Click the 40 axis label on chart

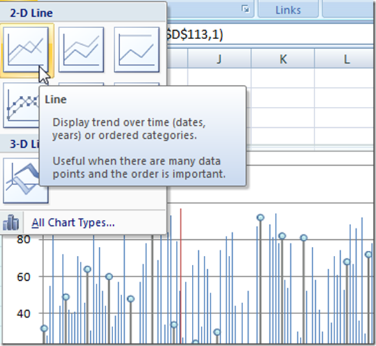click(24, 313)
